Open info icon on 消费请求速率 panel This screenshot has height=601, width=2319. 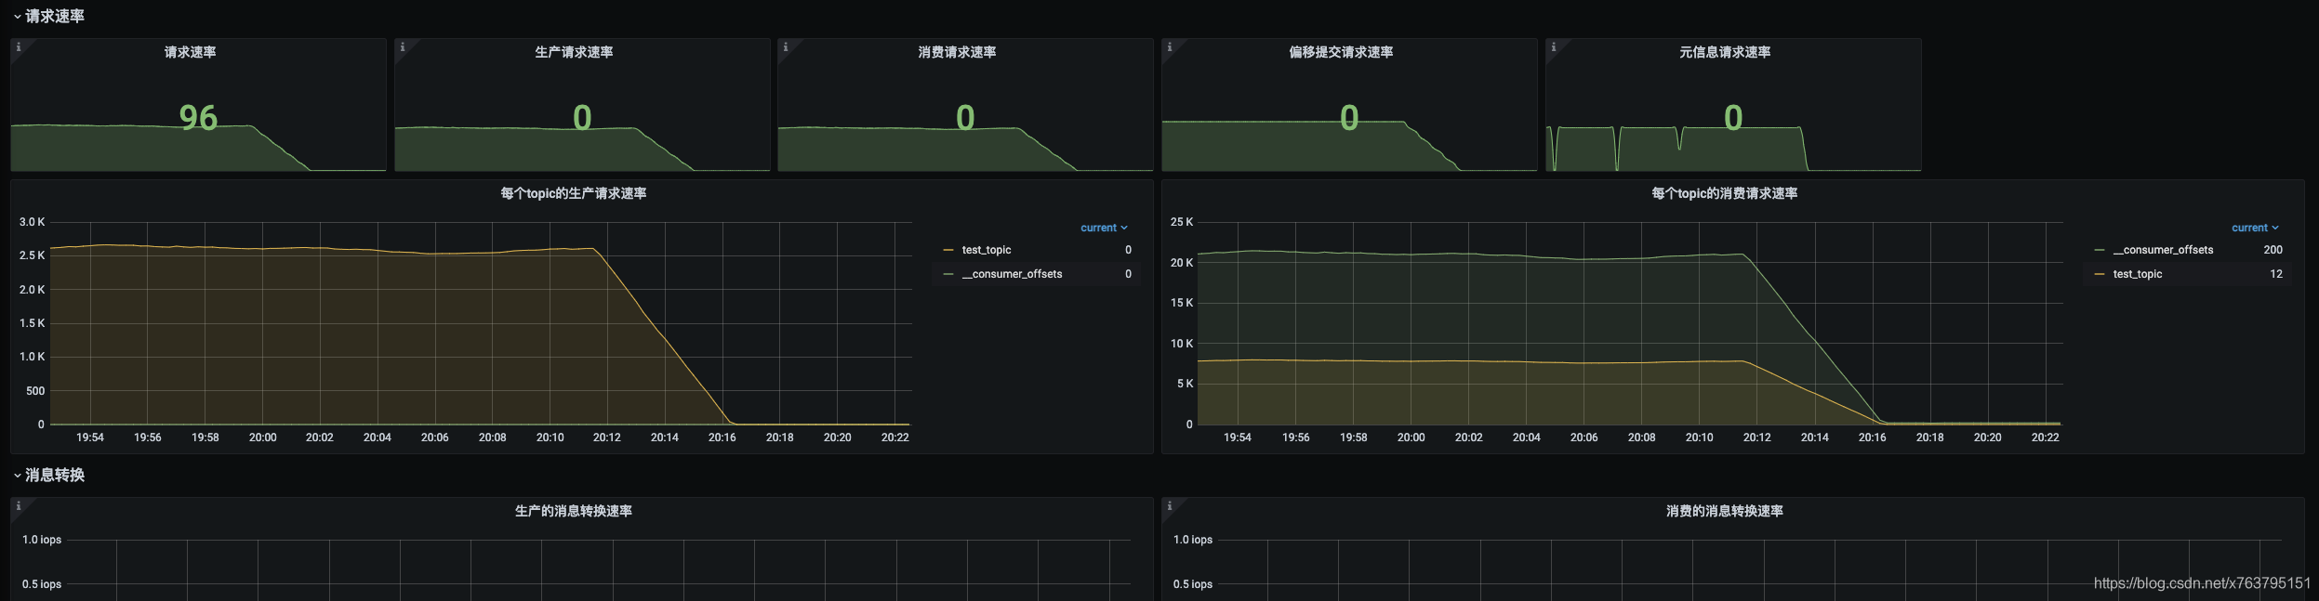(x=786, y=46)
